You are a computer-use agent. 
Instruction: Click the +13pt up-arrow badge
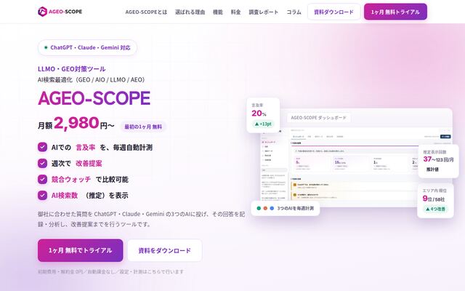tap(263, 124)
